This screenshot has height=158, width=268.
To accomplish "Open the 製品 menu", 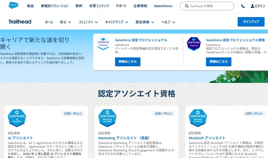I will coord(30,6).
